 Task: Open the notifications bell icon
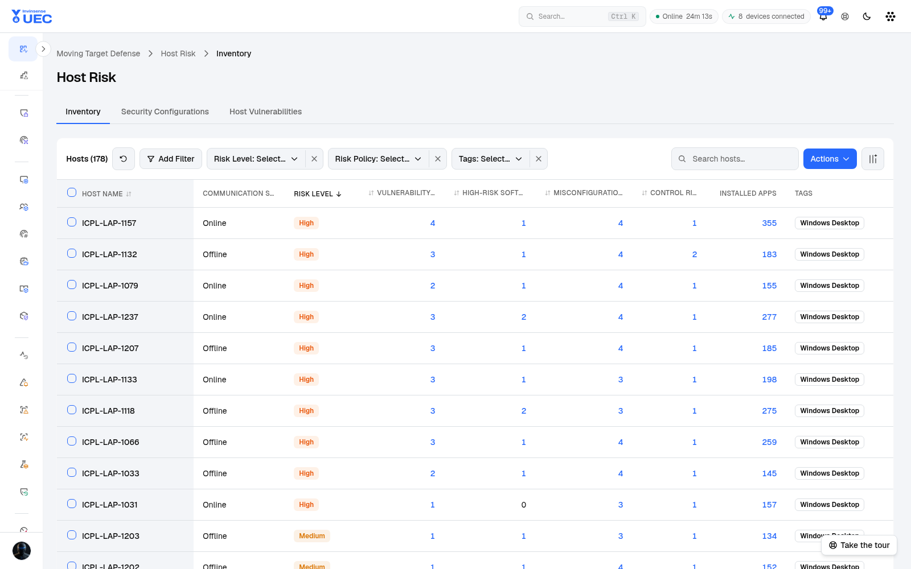pyautogui.click(x=823, y=17)
